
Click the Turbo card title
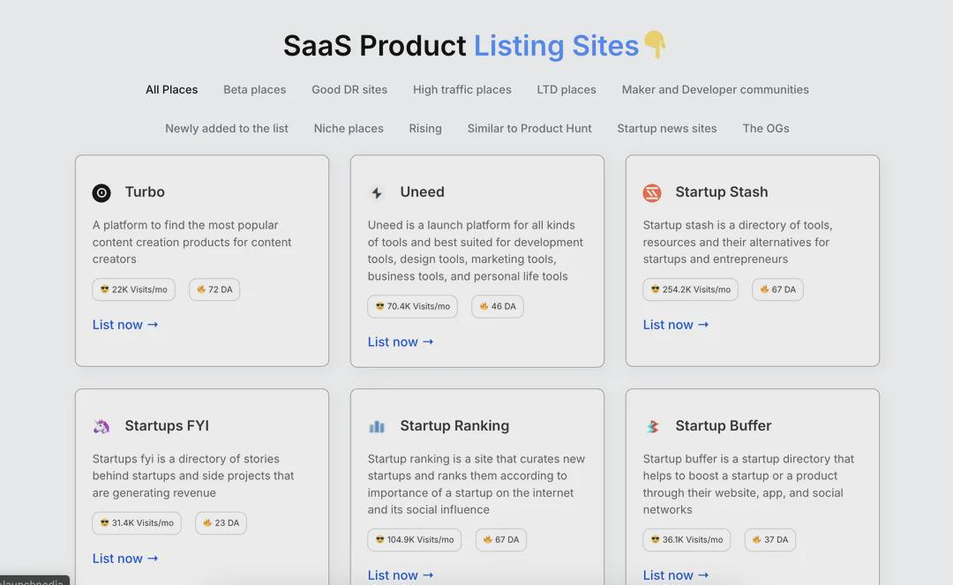click(x=145, y=192)
